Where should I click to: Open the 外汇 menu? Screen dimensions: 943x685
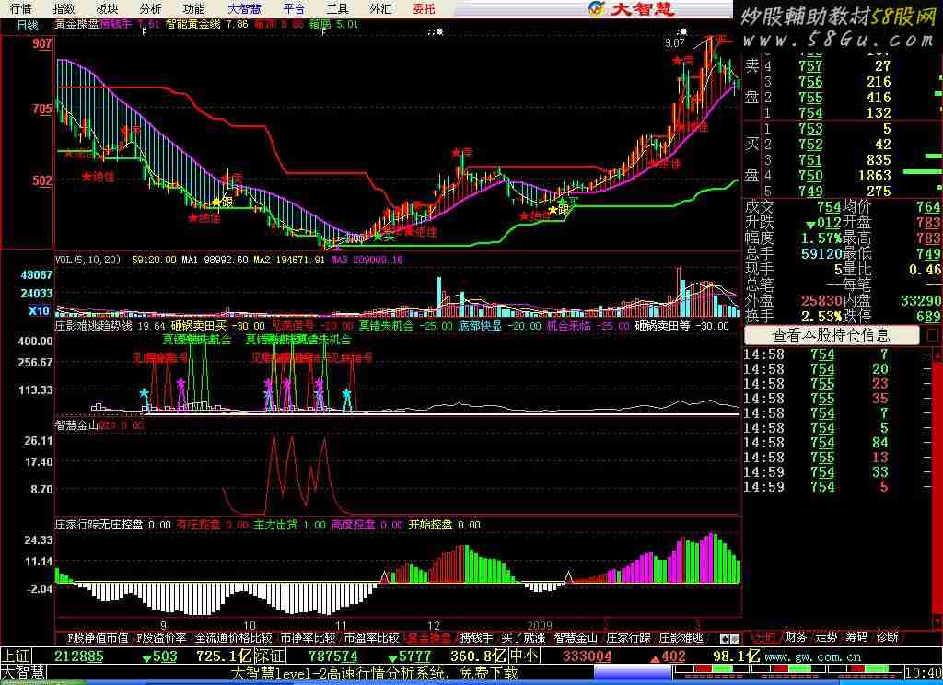click(380, 8)
